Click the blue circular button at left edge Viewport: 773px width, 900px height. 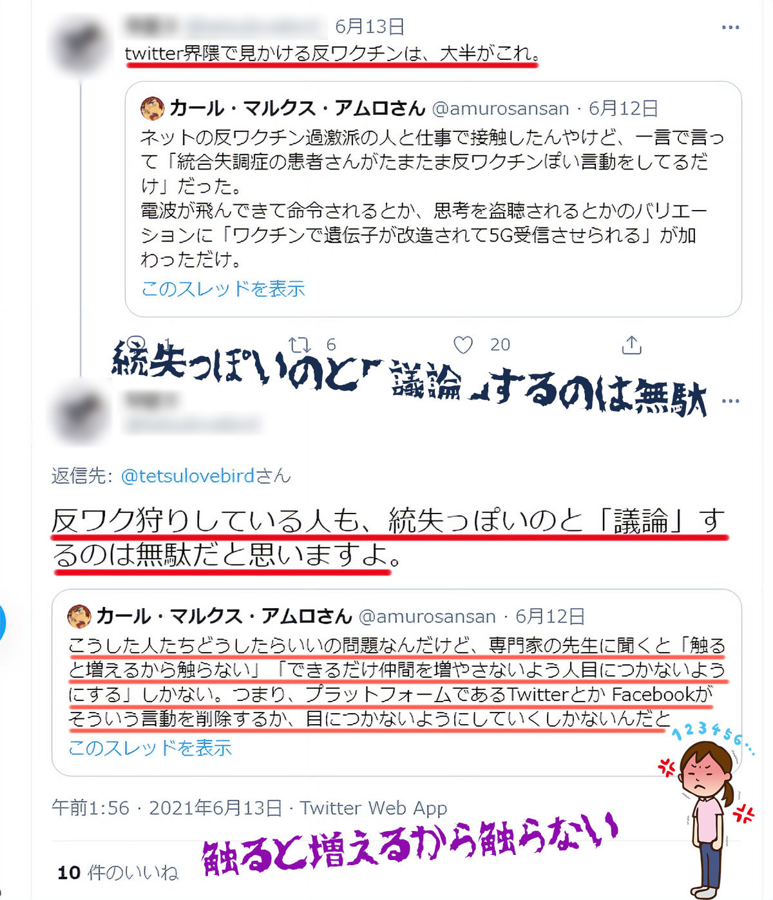(x=2, y=624)
